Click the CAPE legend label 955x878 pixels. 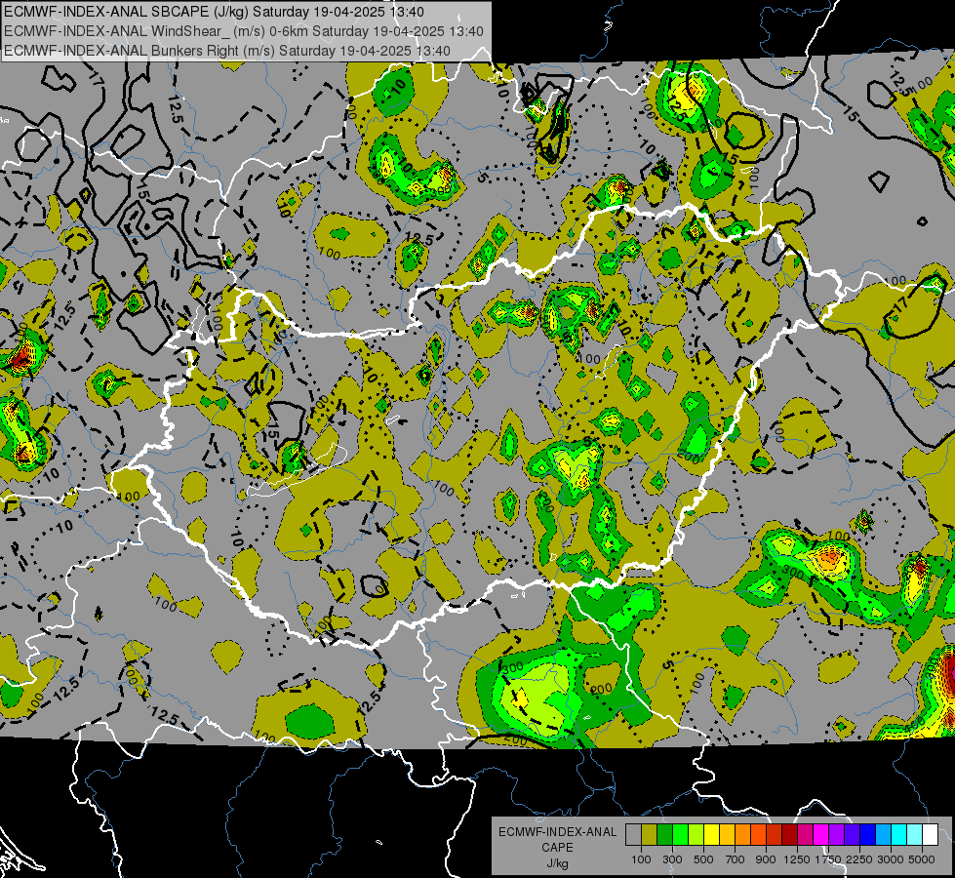(557, 848)
